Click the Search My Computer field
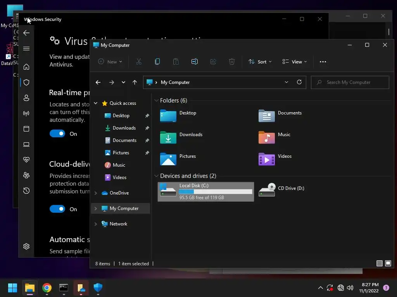Screen dimensions: 397x297 (x=350, y=82)
